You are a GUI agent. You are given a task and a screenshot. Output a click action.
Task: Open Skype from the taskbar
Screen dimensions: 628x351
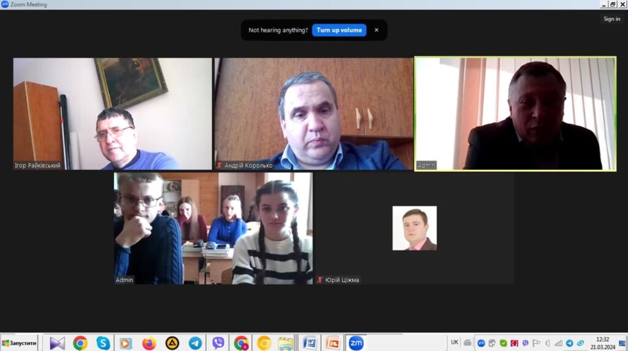[x=103, y=343]
